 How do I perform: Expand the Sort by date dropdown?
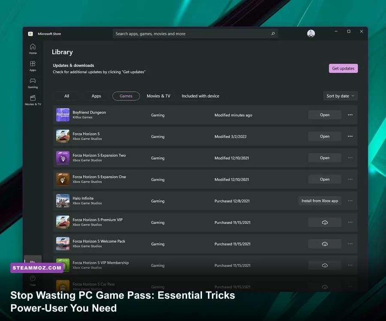[x=340, y=96]
